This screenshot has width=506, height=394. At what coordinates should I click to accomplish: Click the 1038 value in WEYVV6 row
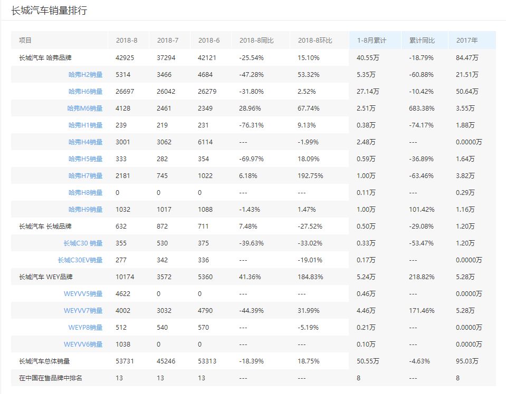(123, 344)
